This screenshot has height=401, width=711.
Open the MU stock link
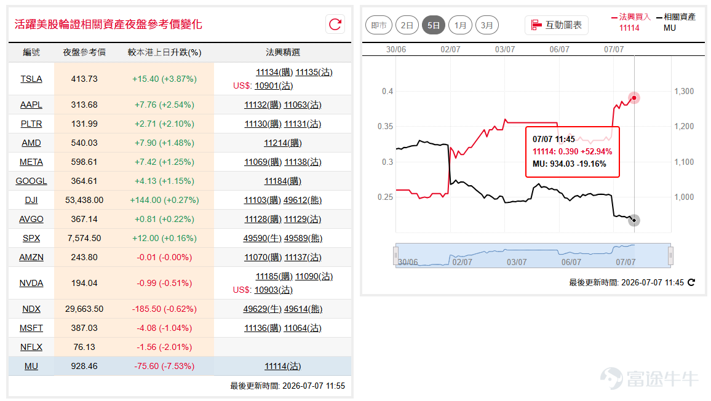point(31,366)
